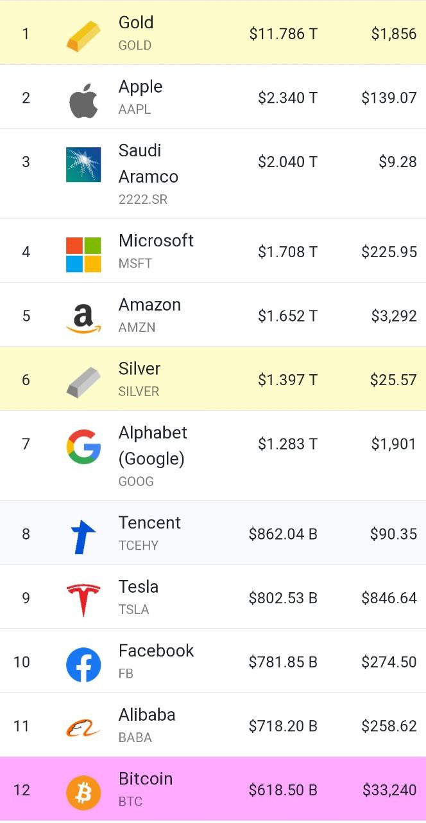Open the Tencent logo icon
The height and width of the screenshot is (823, 426).
tap(83, 537)
